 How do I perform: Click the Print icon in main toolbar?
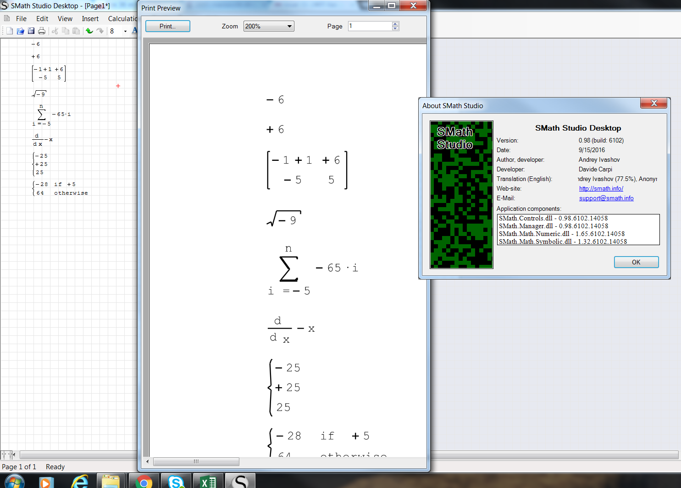42,31
